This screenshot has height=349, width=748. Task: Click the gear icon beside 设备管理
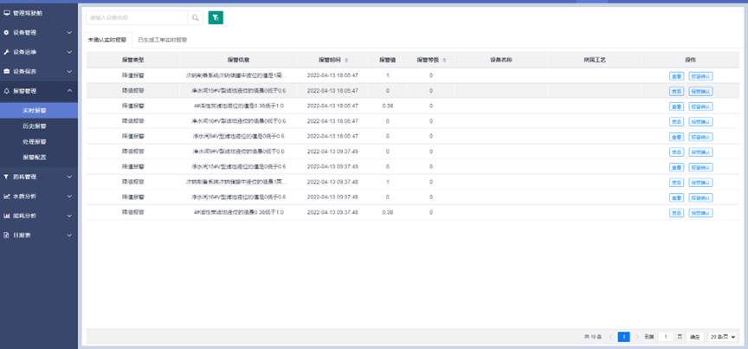[7, 32]
